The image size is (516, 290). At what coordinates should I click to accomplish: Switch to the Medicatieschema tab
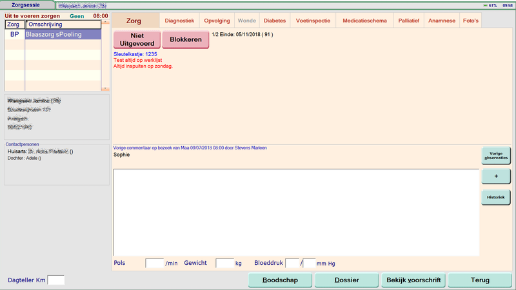pos(365,21)
